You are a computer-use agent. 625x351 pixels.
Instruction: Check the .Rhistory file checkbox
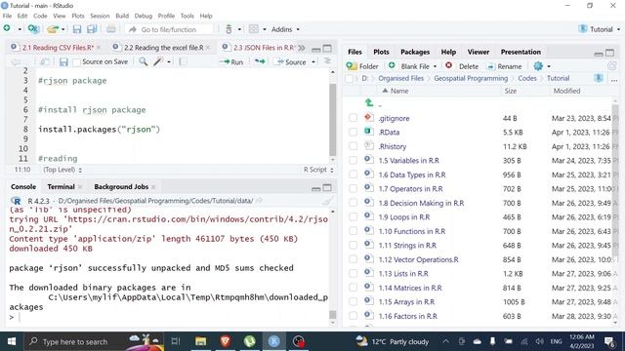click(x=354, y=146)
